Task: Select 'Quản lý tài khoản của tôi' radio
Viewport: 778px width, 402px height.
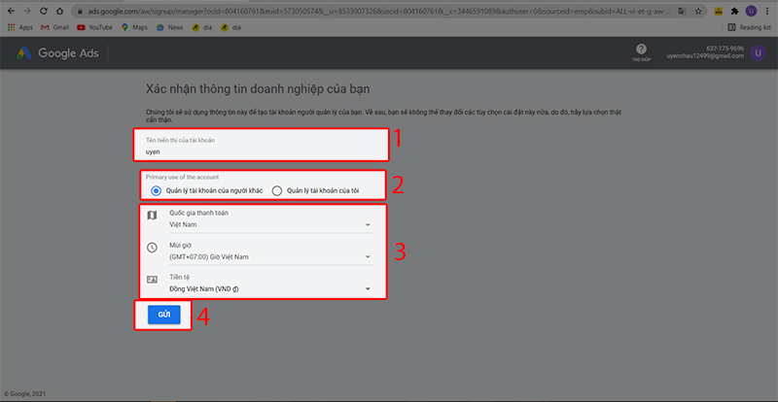Action: [277, 190]
